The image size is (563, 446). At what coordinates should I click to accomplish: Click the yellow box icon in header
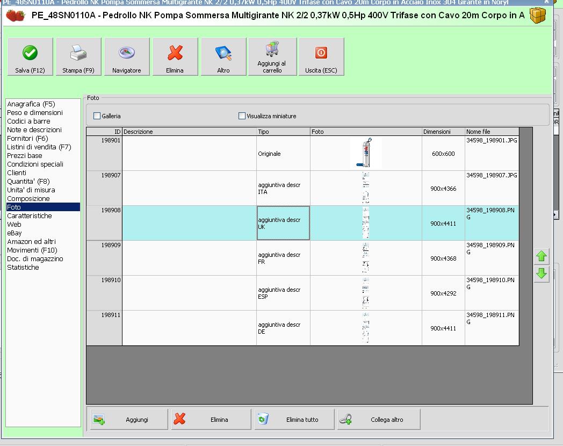coord(538,15)
